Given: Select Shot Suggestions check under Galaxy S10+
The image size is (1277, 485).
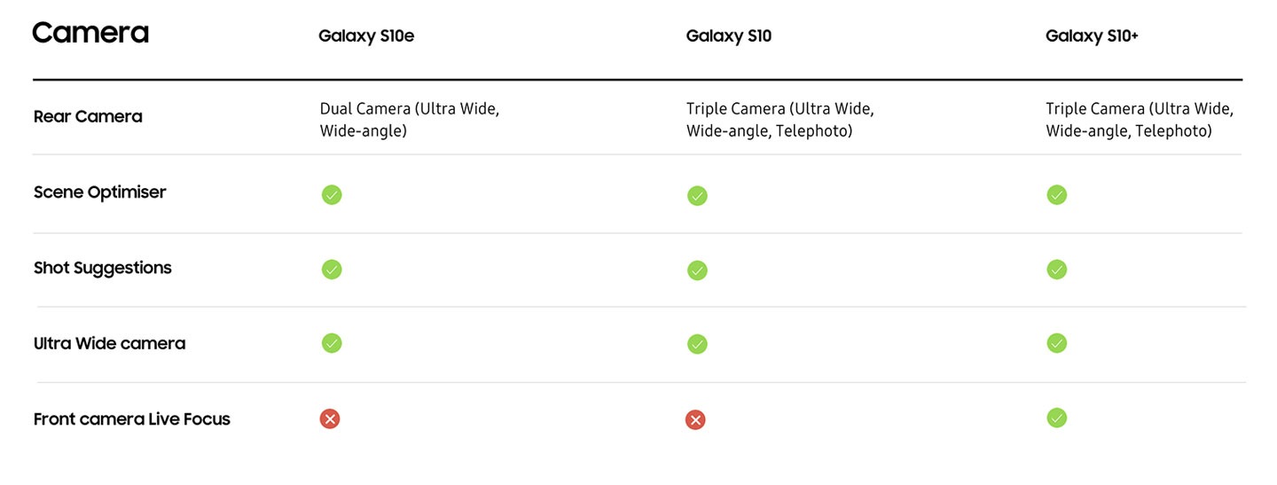Looking at the screenshot, I should (x=1056, y=270).
